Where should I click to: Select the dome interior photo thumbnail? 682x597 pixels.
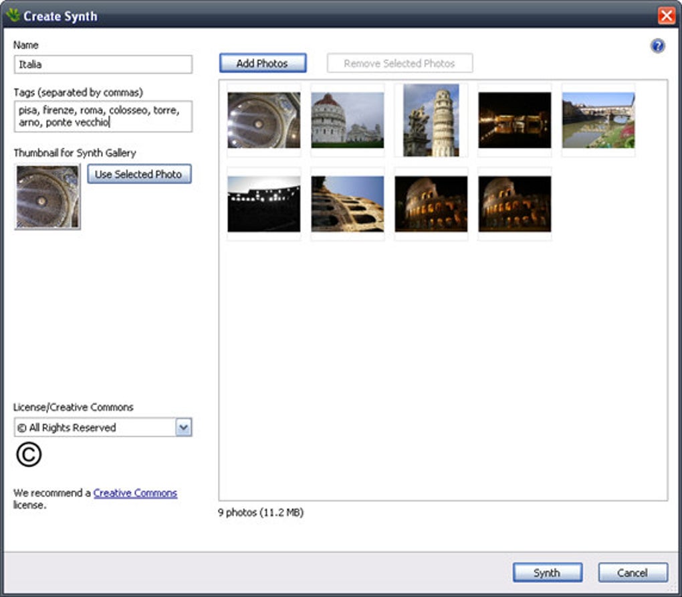click(263, 120)
